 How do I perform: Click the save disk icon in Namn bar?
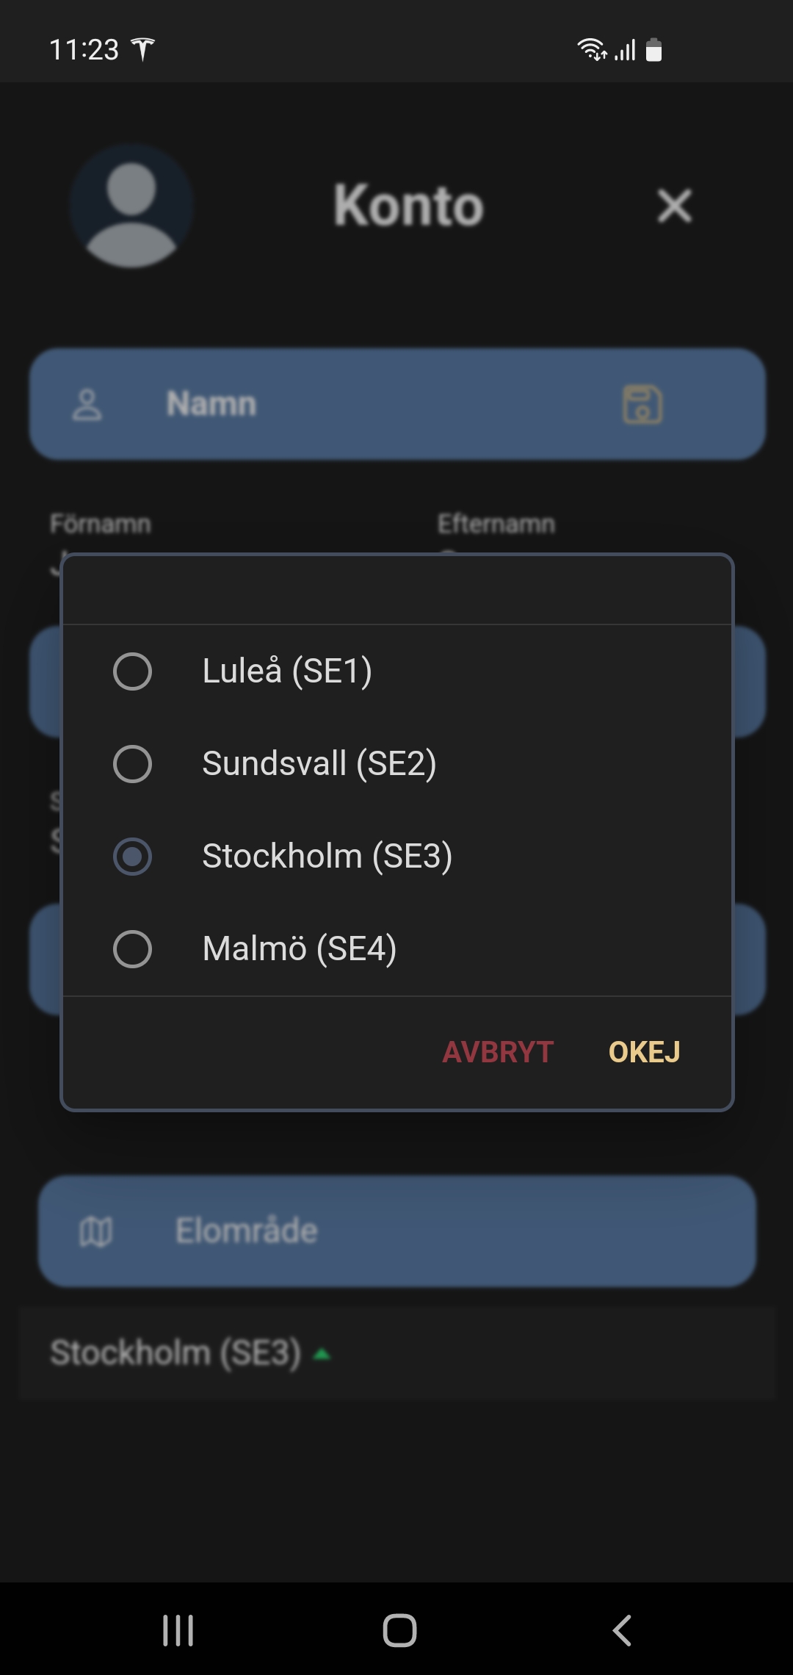pos(642,404)
